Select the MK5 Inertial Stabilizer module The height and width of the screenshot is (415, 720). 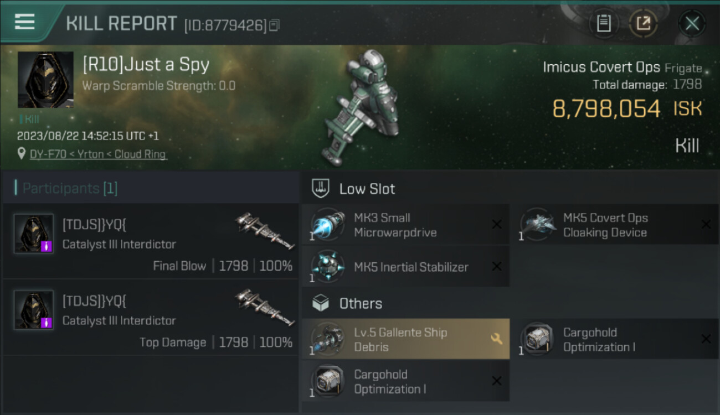pos(405,267)
